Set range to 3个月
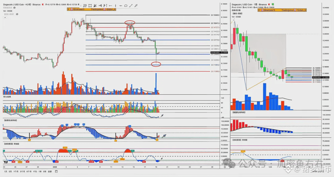The width and height of the screenshot is (334, 177). pyautogui.click(x=22, y=171)
